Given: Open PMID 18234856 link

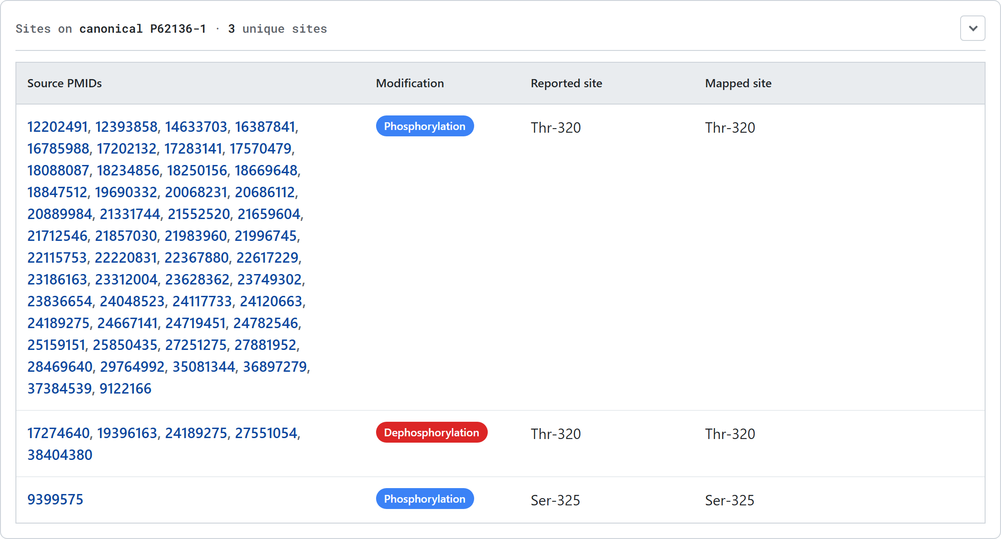Looking at the screenshot, I should click(x=128, y=170).
